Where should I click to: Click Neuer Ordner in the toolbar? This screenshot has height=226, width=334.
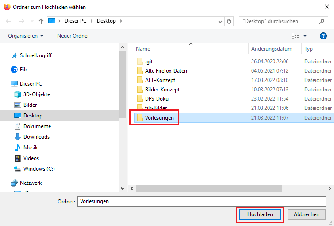[x=73, y=36]
